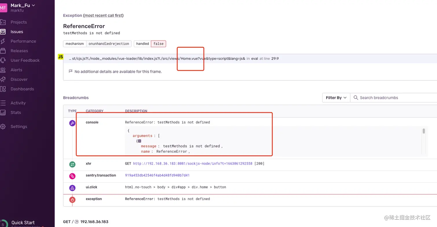Click the xhr breadcrumb arrows icon
The image size is (437, 227).
72,164
